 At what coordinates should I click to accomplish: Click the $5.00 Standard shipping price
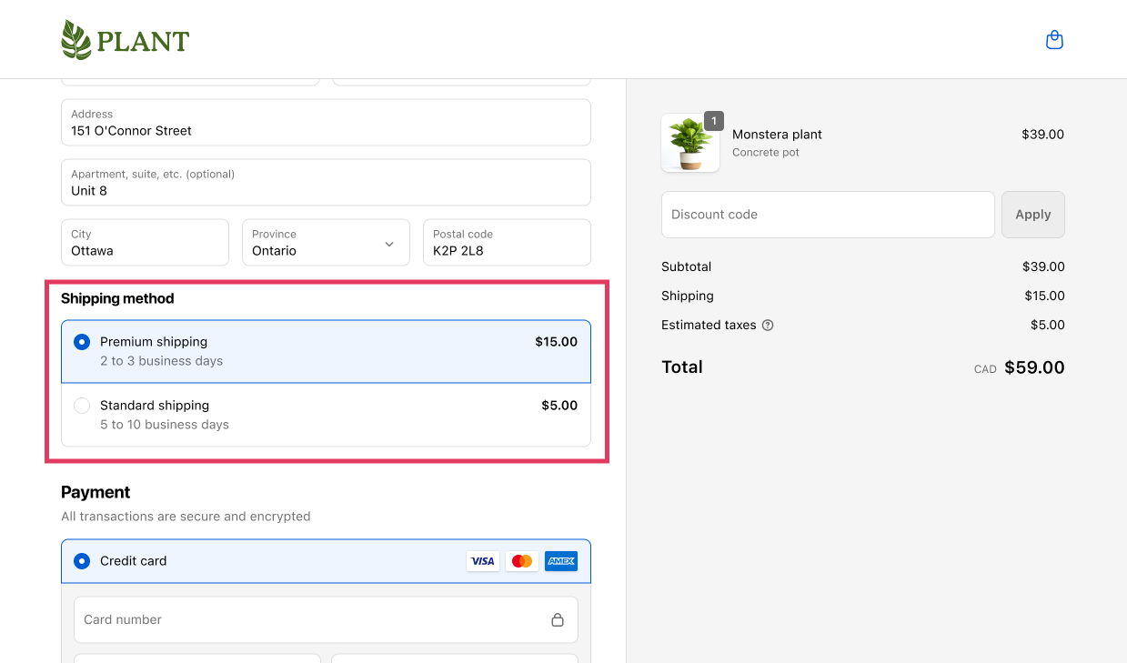pyautogui.click(x=559, y=406)
